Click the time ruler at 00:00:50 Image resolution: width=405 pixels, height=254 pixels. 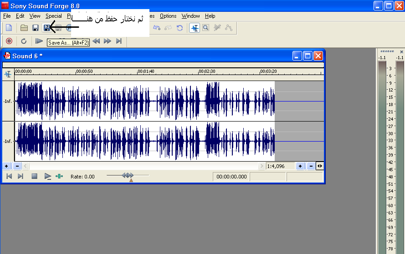coord(84,71)
